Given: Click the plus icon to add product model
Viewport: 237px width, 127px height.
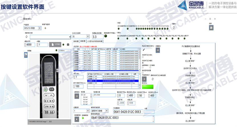Looking at the screenshot, I should tap(45, 28).
